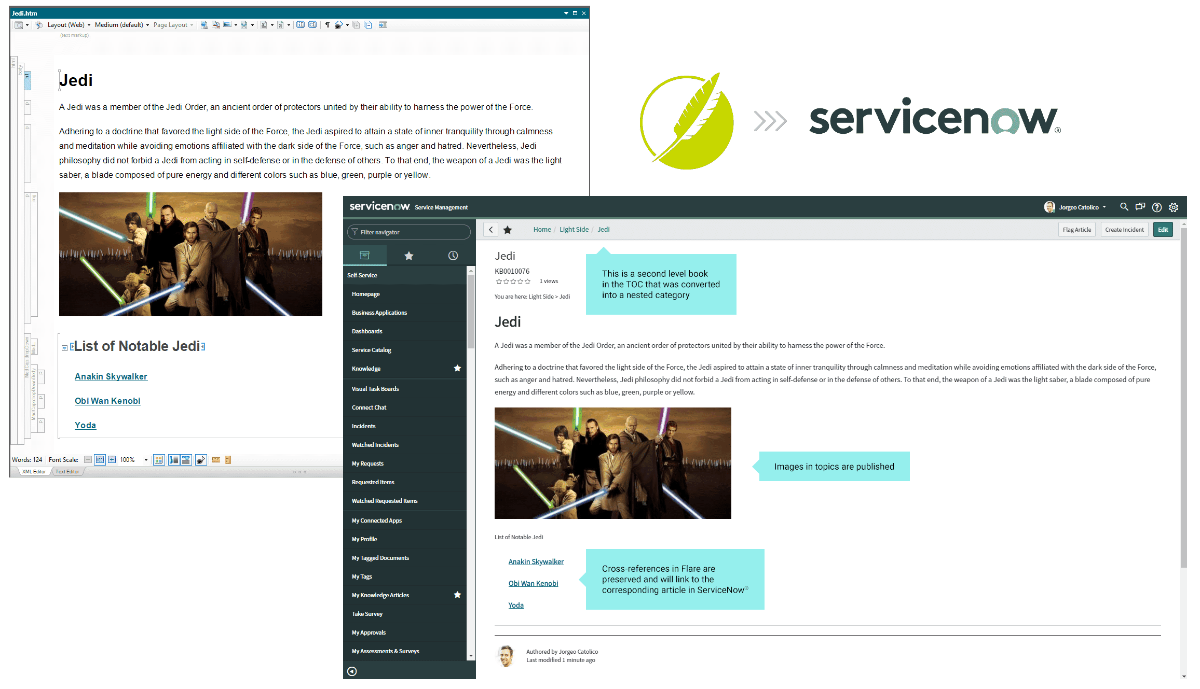Click the reset font scale '100' icon
1200x689 pixels.
pyautogui.click(x=100, y=460)
